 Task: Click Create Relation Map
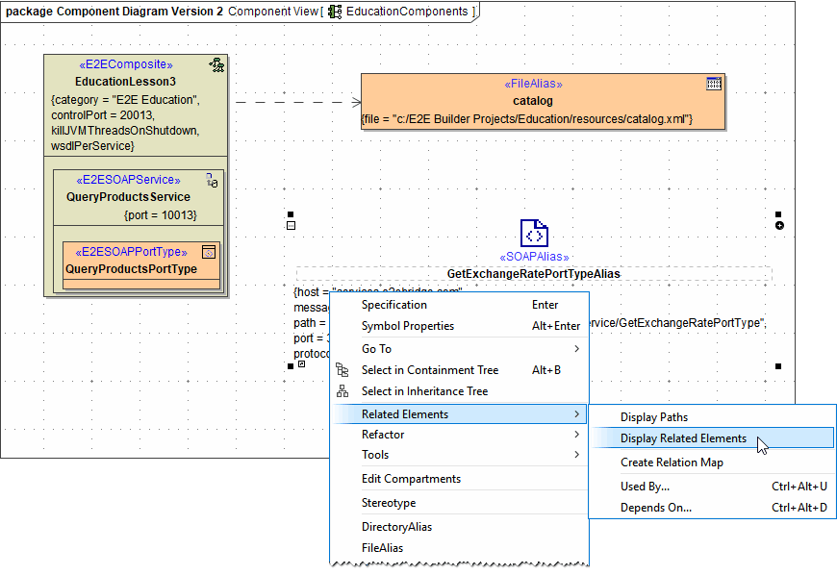pos(672,462)
